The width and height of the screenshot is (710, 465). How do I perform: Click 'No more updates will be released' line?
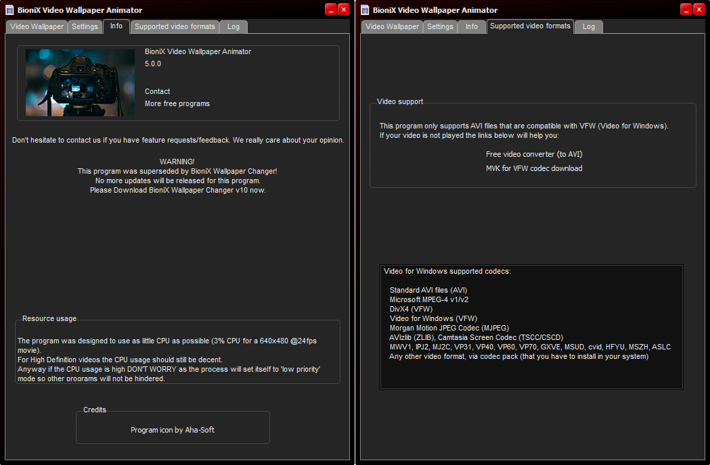coord(177,180)
